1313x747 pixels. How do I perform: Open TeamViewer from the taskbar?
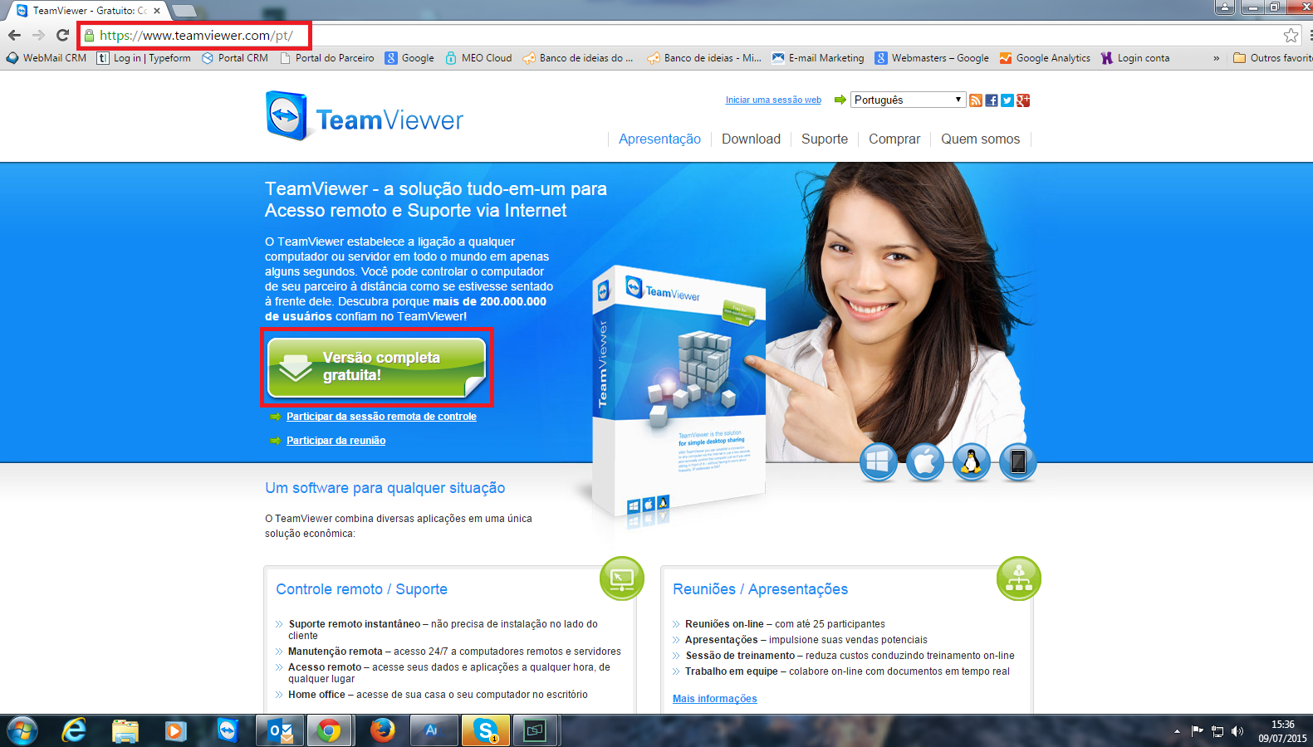[x=228, y=731]
